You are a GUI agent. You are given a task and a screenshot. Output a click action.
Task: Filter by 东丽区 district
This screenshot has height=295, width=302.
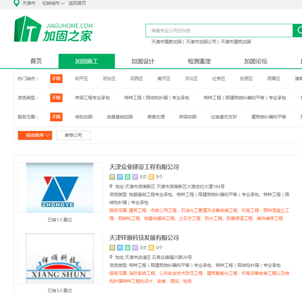(x=246, y=79)
